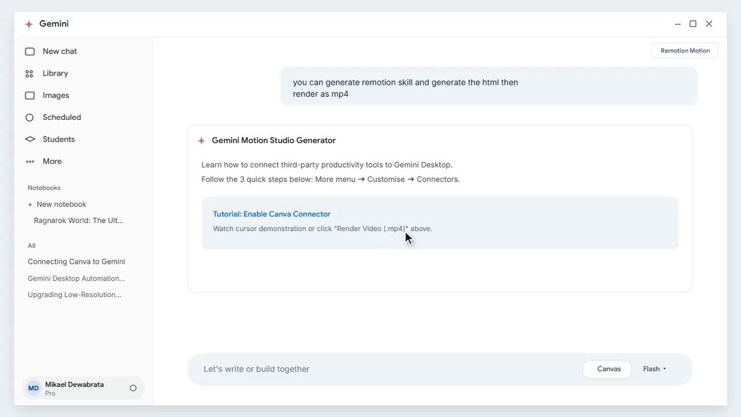
Task: Click 'Learn how to connect third-party productivity tools' text
Action: tap(327, 165)
